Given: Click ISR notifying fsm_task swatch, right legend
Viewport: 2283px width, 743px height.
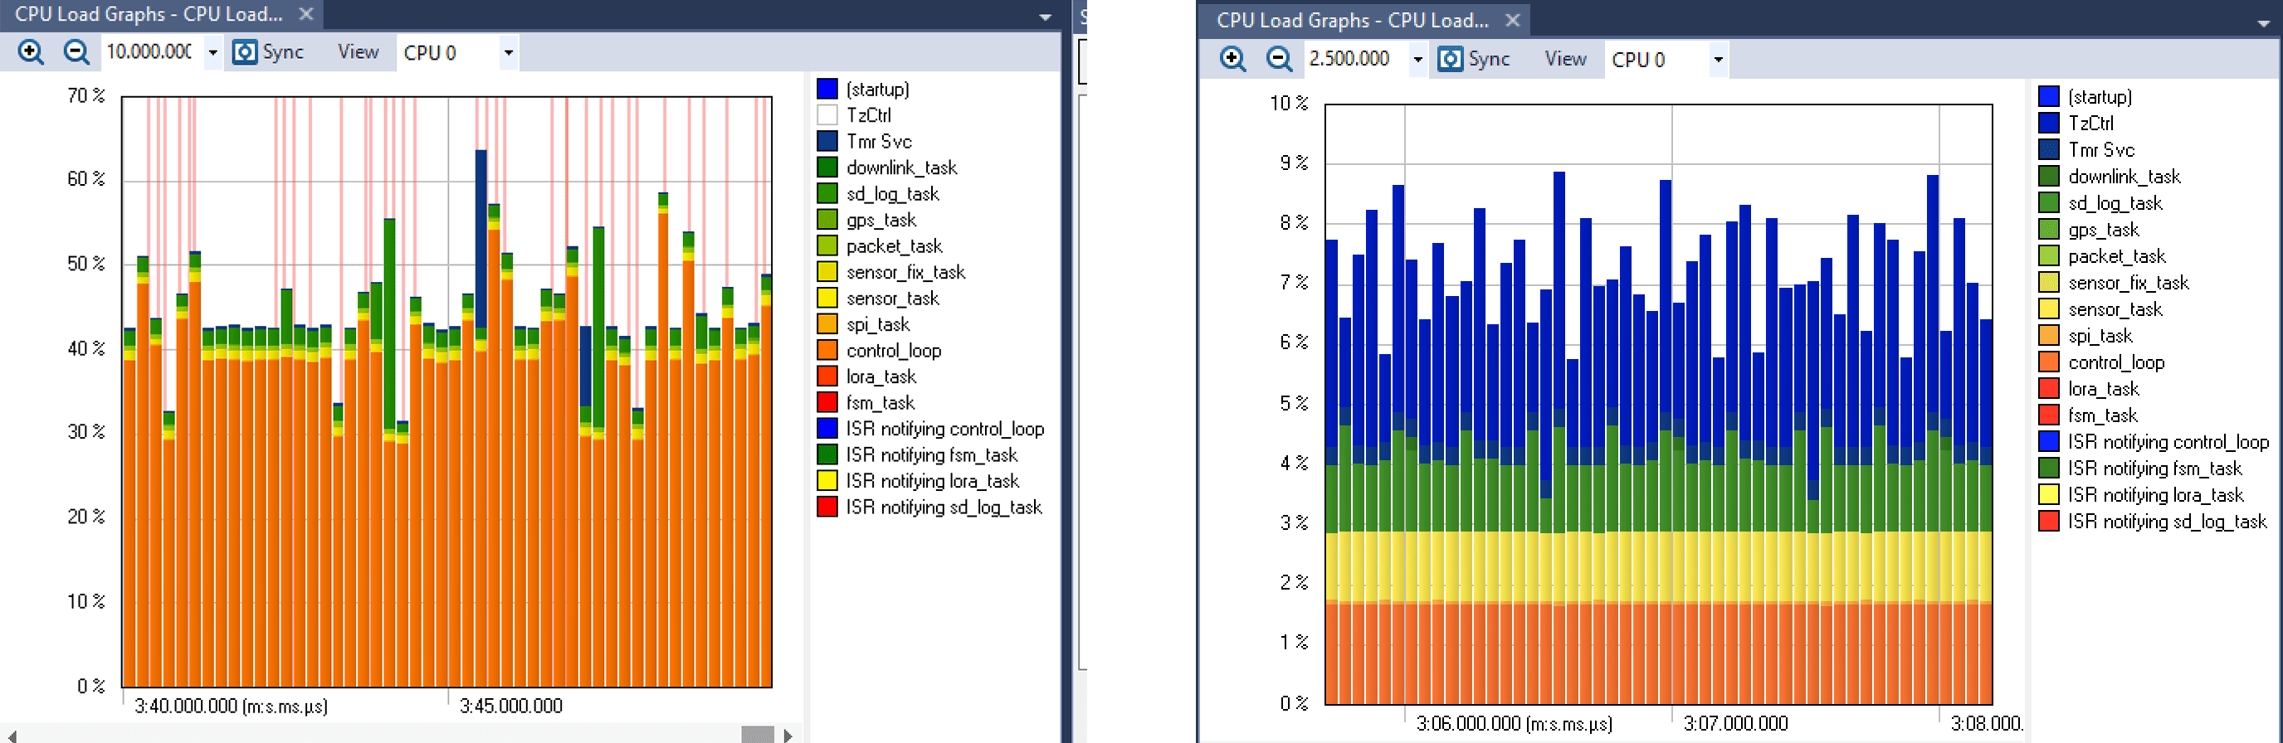Looking at the screenshot, I should (x=2049, y=469).
